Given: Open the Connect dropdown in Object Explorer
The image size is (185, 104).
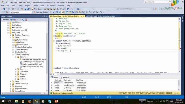Looking at the screenshot, I should click(x=5, y=20).
